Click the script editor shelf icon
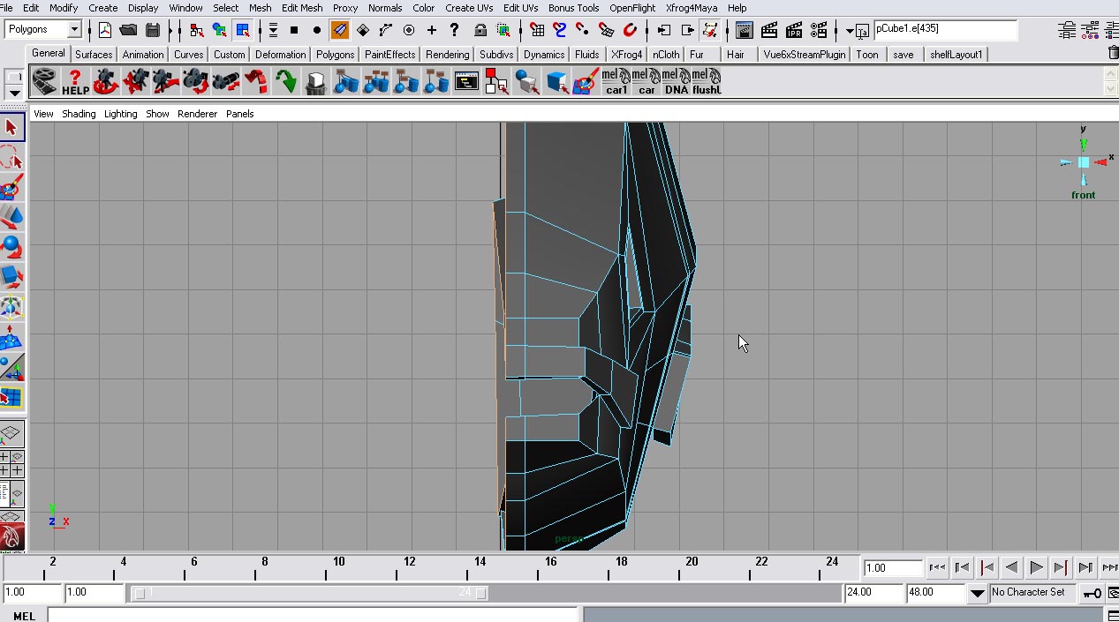 pyautogui.click(x=465, y=83)
